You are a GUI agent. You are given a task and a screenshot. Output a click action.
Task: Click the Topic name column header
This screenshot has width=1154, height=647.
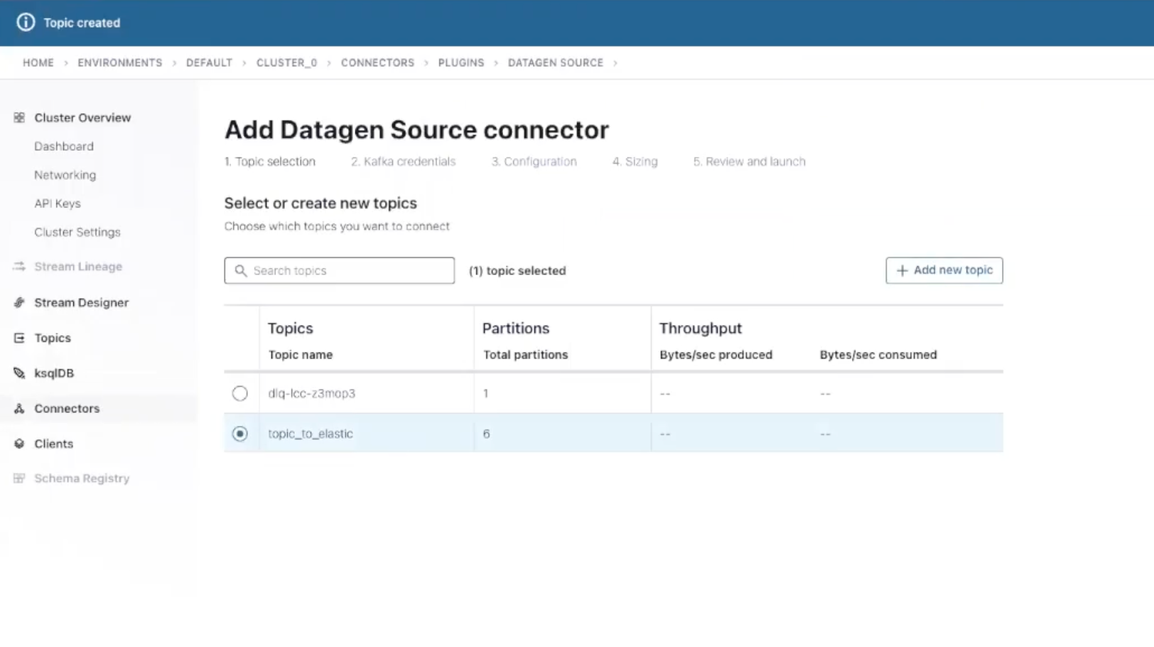point(300,355)
